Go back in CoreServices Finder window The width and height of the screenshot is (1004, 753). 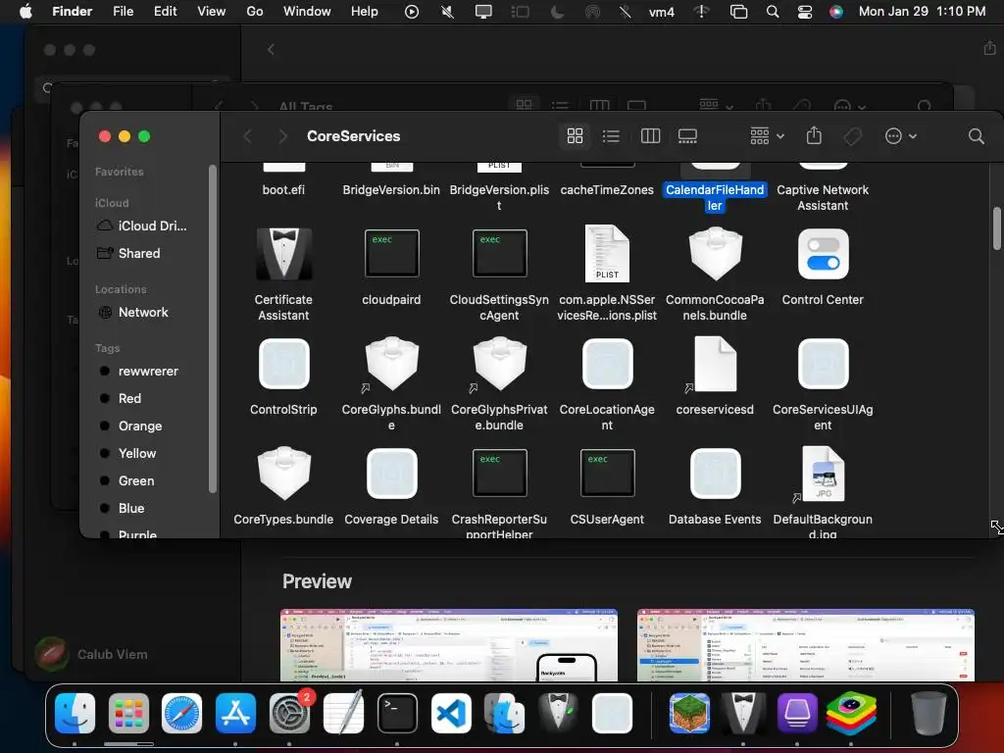[x=248, y=135]
